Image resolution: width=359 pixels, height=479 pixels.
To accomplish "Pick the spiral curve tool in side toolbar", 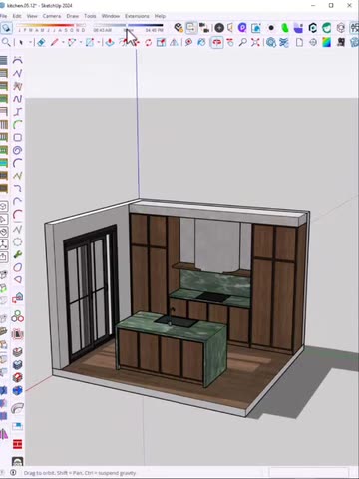I will point(17,150).
